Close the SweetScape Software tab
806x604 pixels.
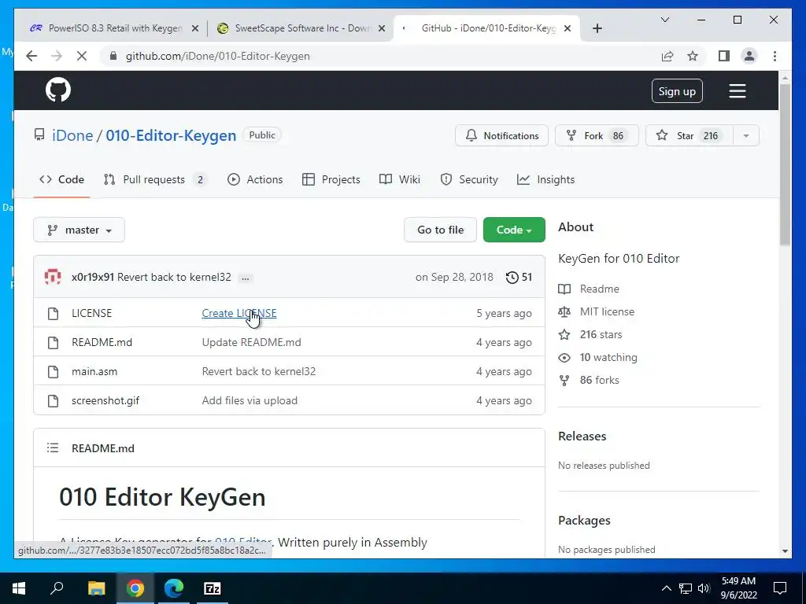(x=382, y=29)
